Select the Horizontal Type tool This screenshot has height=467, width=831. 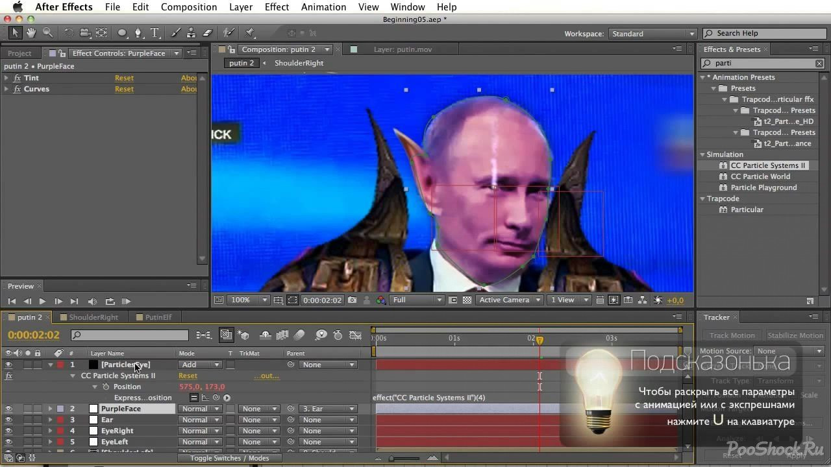[155, 32]
